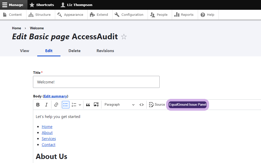
Task: Insert a block quote
Action: click(88, 105)
